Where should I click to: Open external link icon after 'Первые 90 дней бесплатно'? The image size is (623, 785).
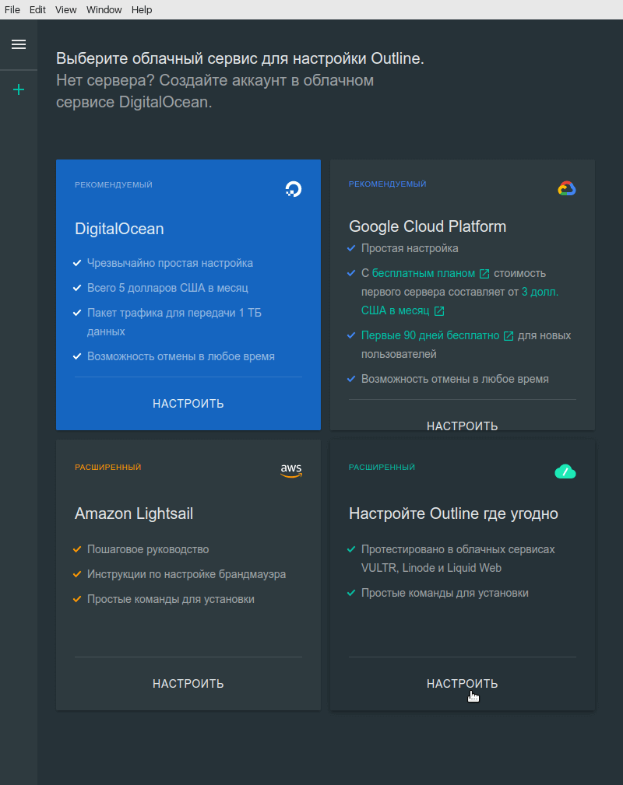(x=509, y=336)
